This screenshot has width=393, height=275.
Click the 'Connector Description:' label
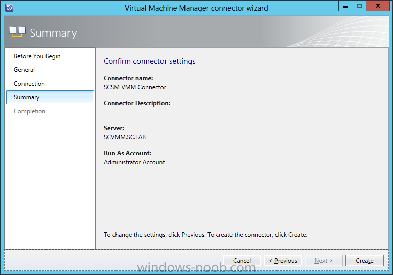pyautogui.click(x=137, y=103)
